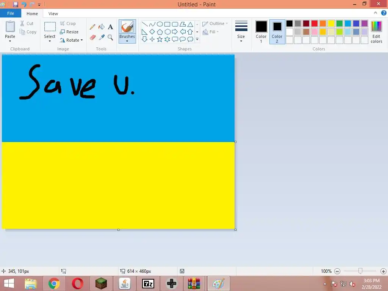
Task: Pick the purple color swatch
Action: tap(365, 23)
